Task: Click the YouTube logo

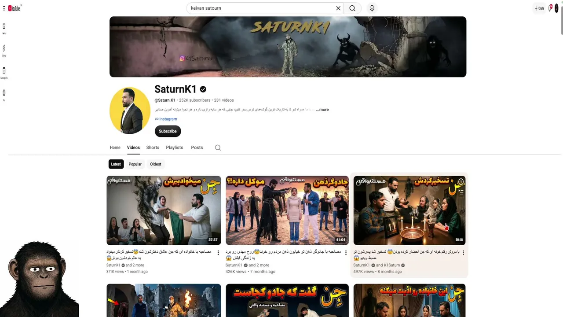Action: (14, 8)
